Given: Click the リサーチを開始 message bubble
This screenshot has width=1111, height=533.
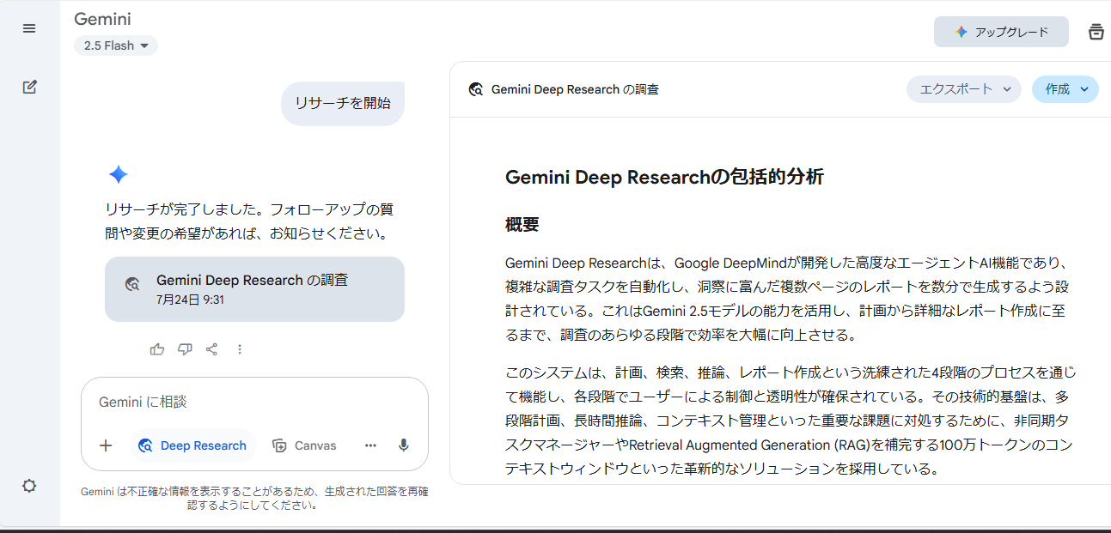Looking at the screenshot, I should 342,103.
